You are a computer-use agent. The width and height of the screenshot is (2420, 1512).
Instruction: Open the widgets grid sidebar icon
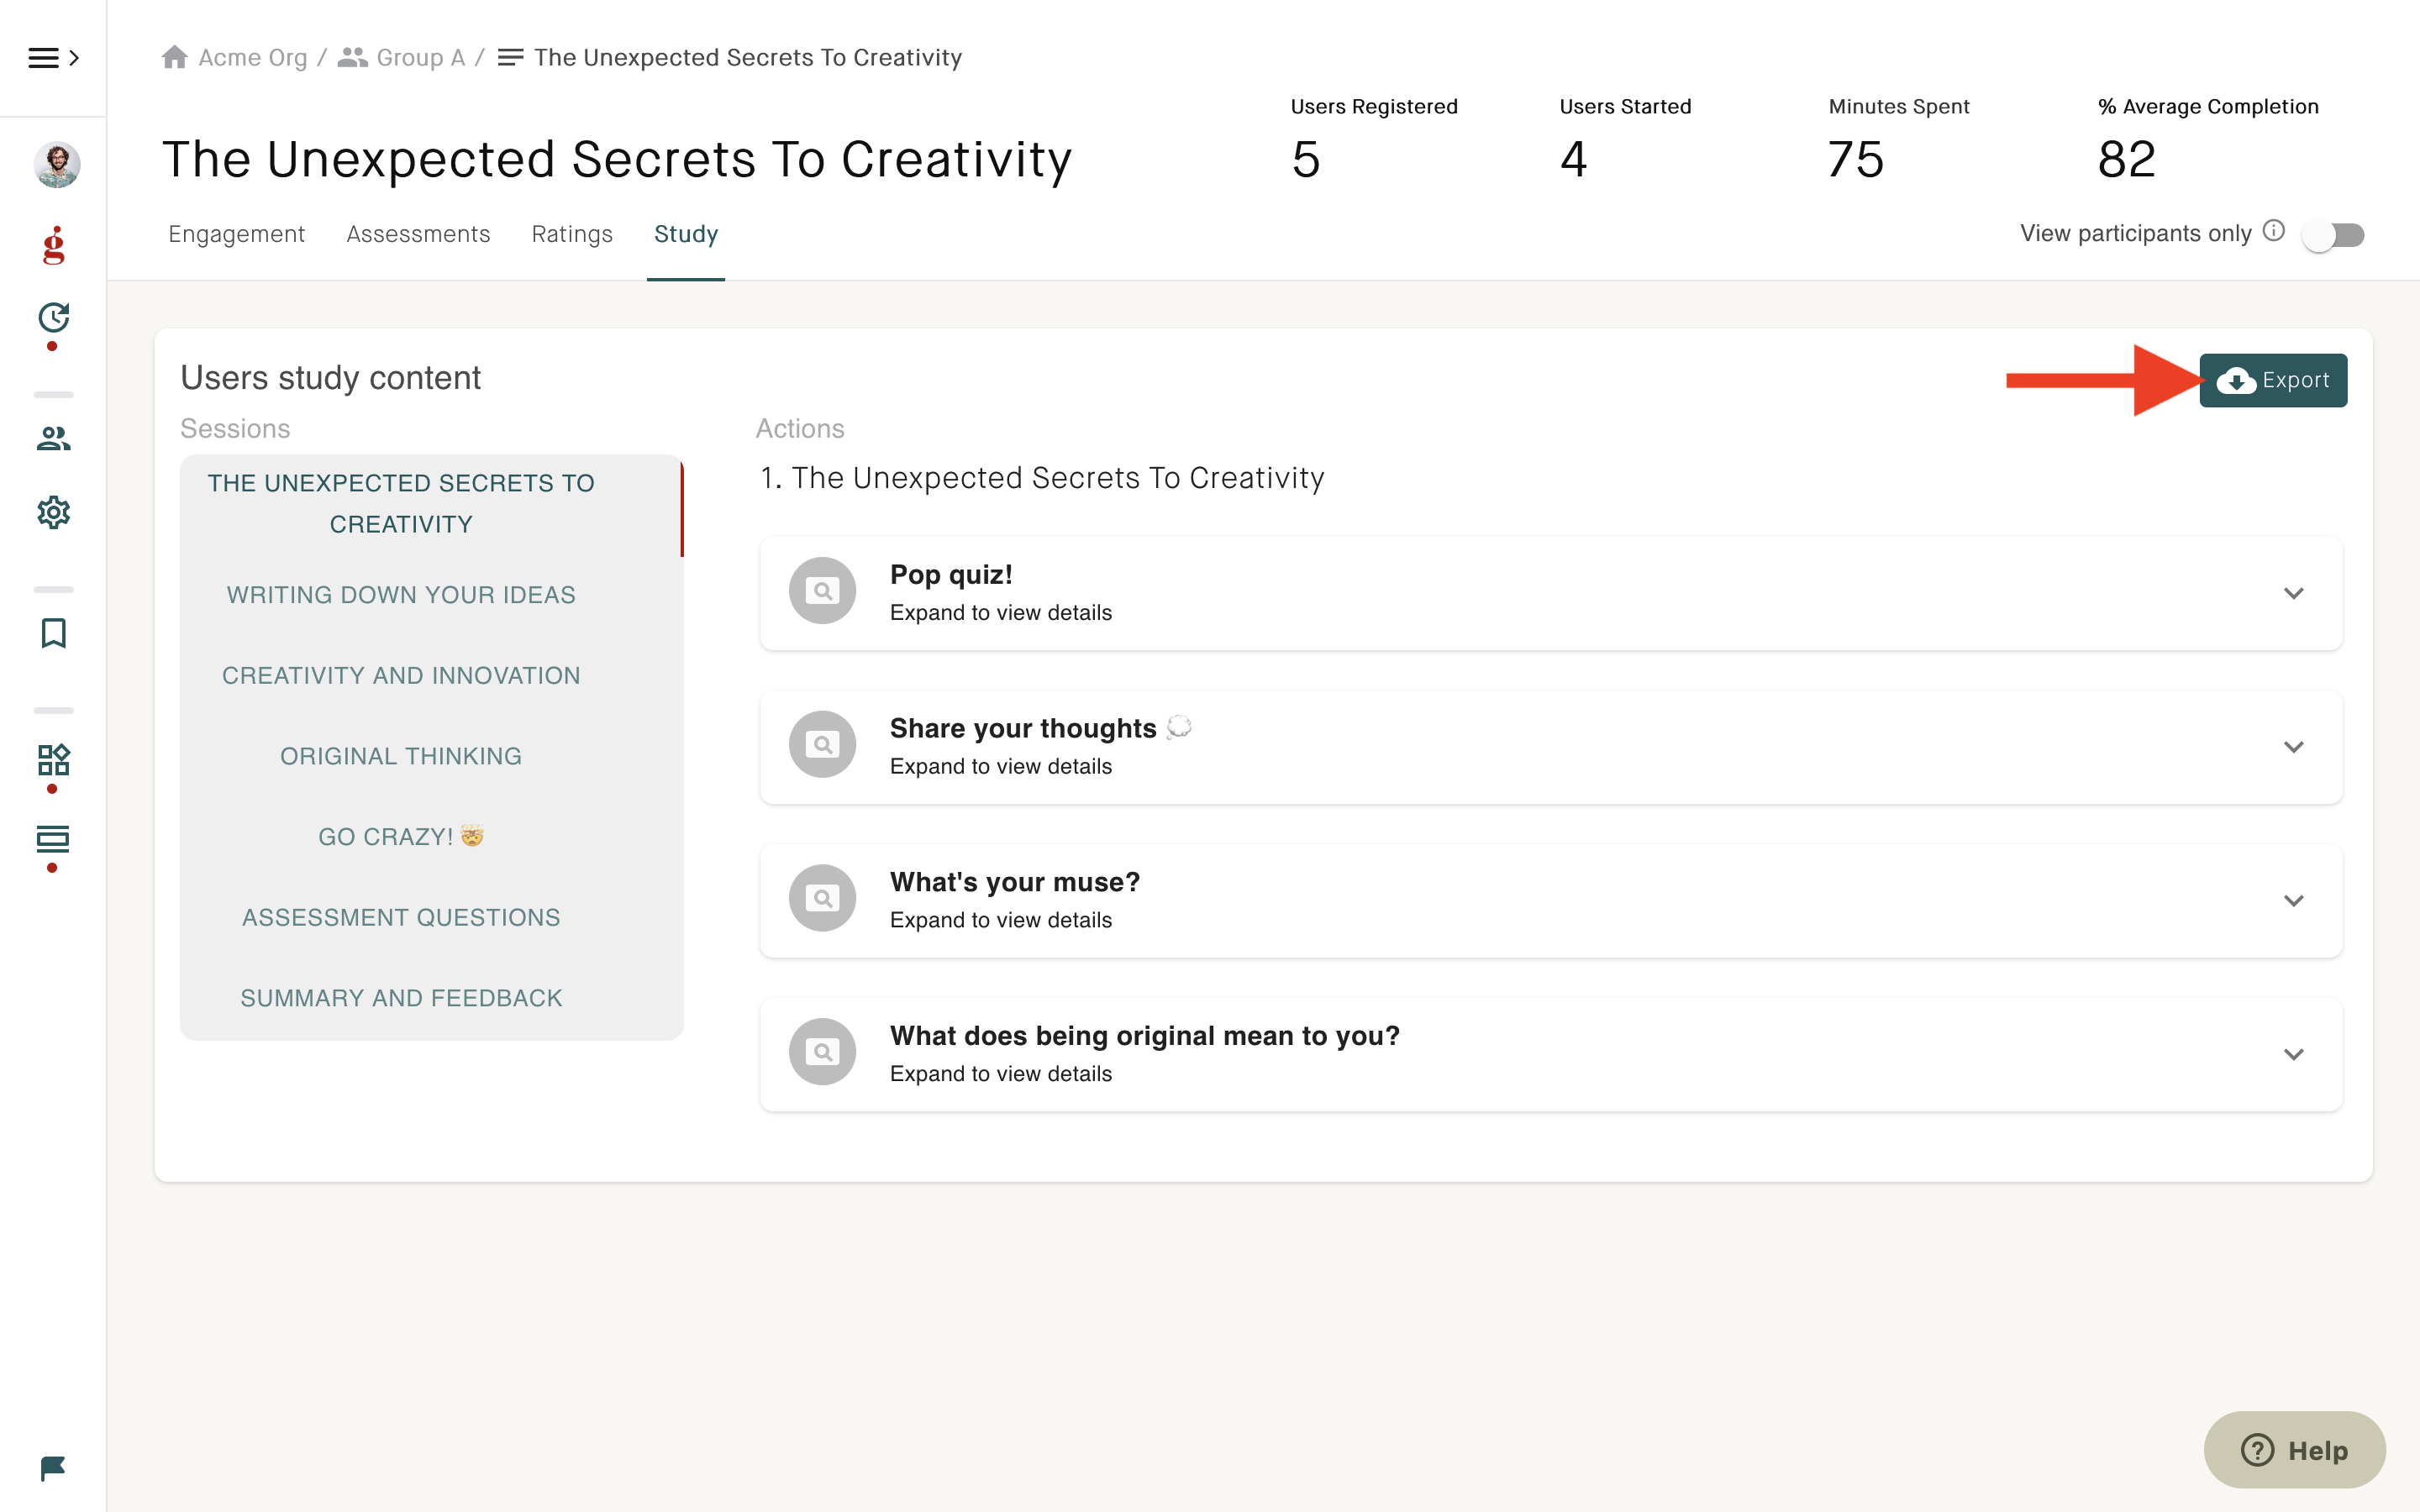click(x=54, y=760)
